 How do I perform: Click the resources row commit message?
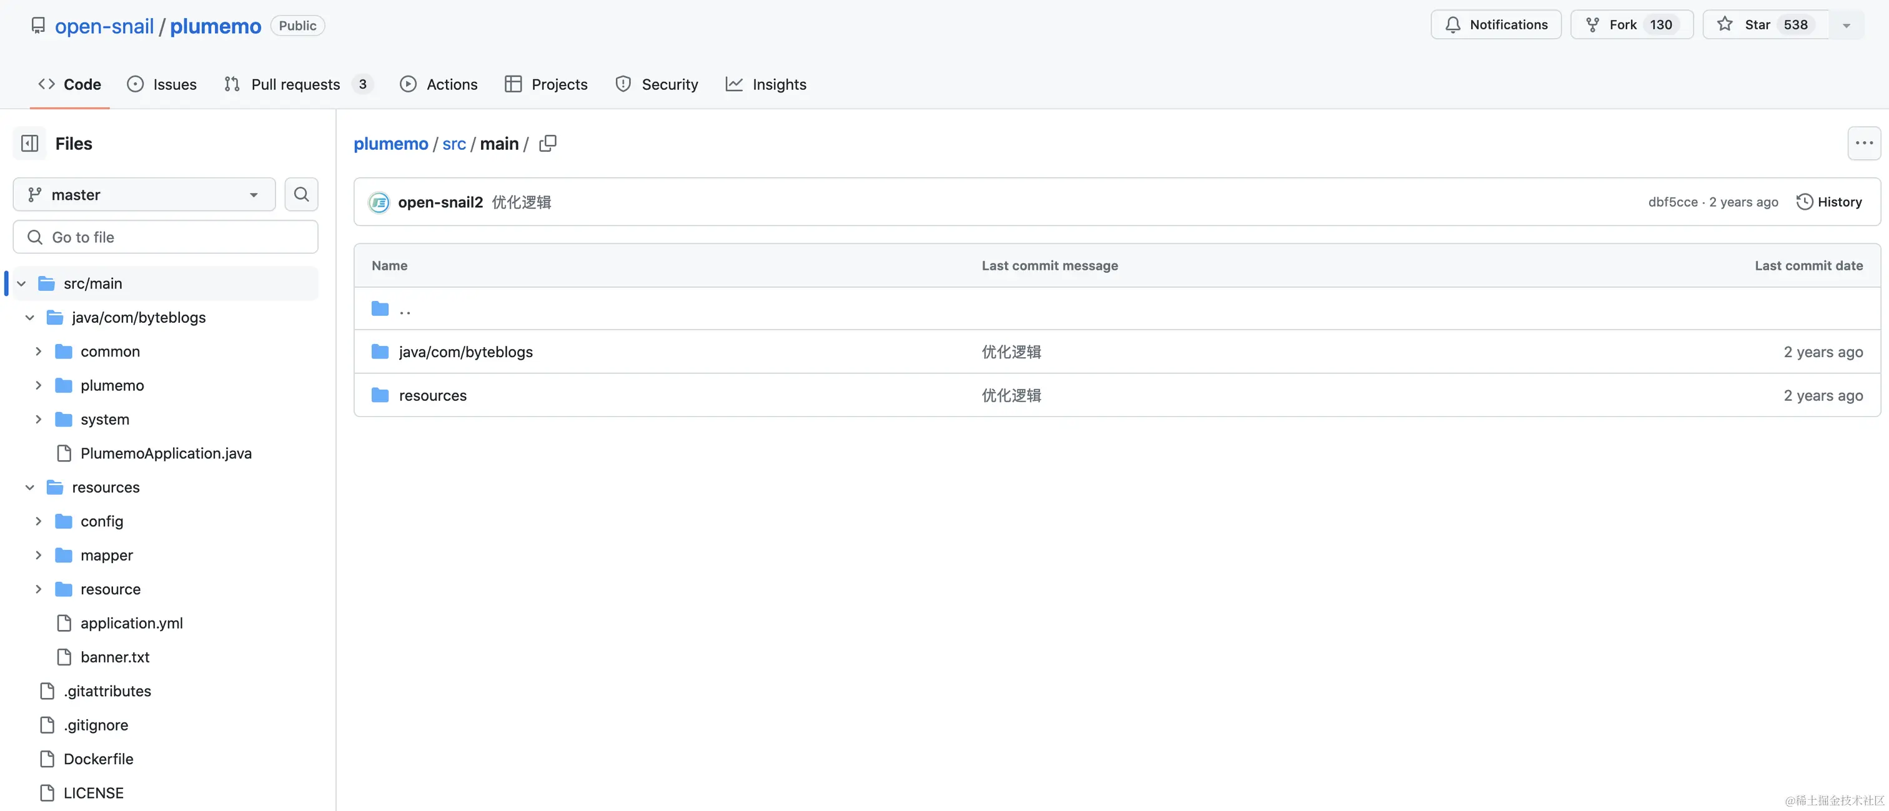tap(1011, 396)
